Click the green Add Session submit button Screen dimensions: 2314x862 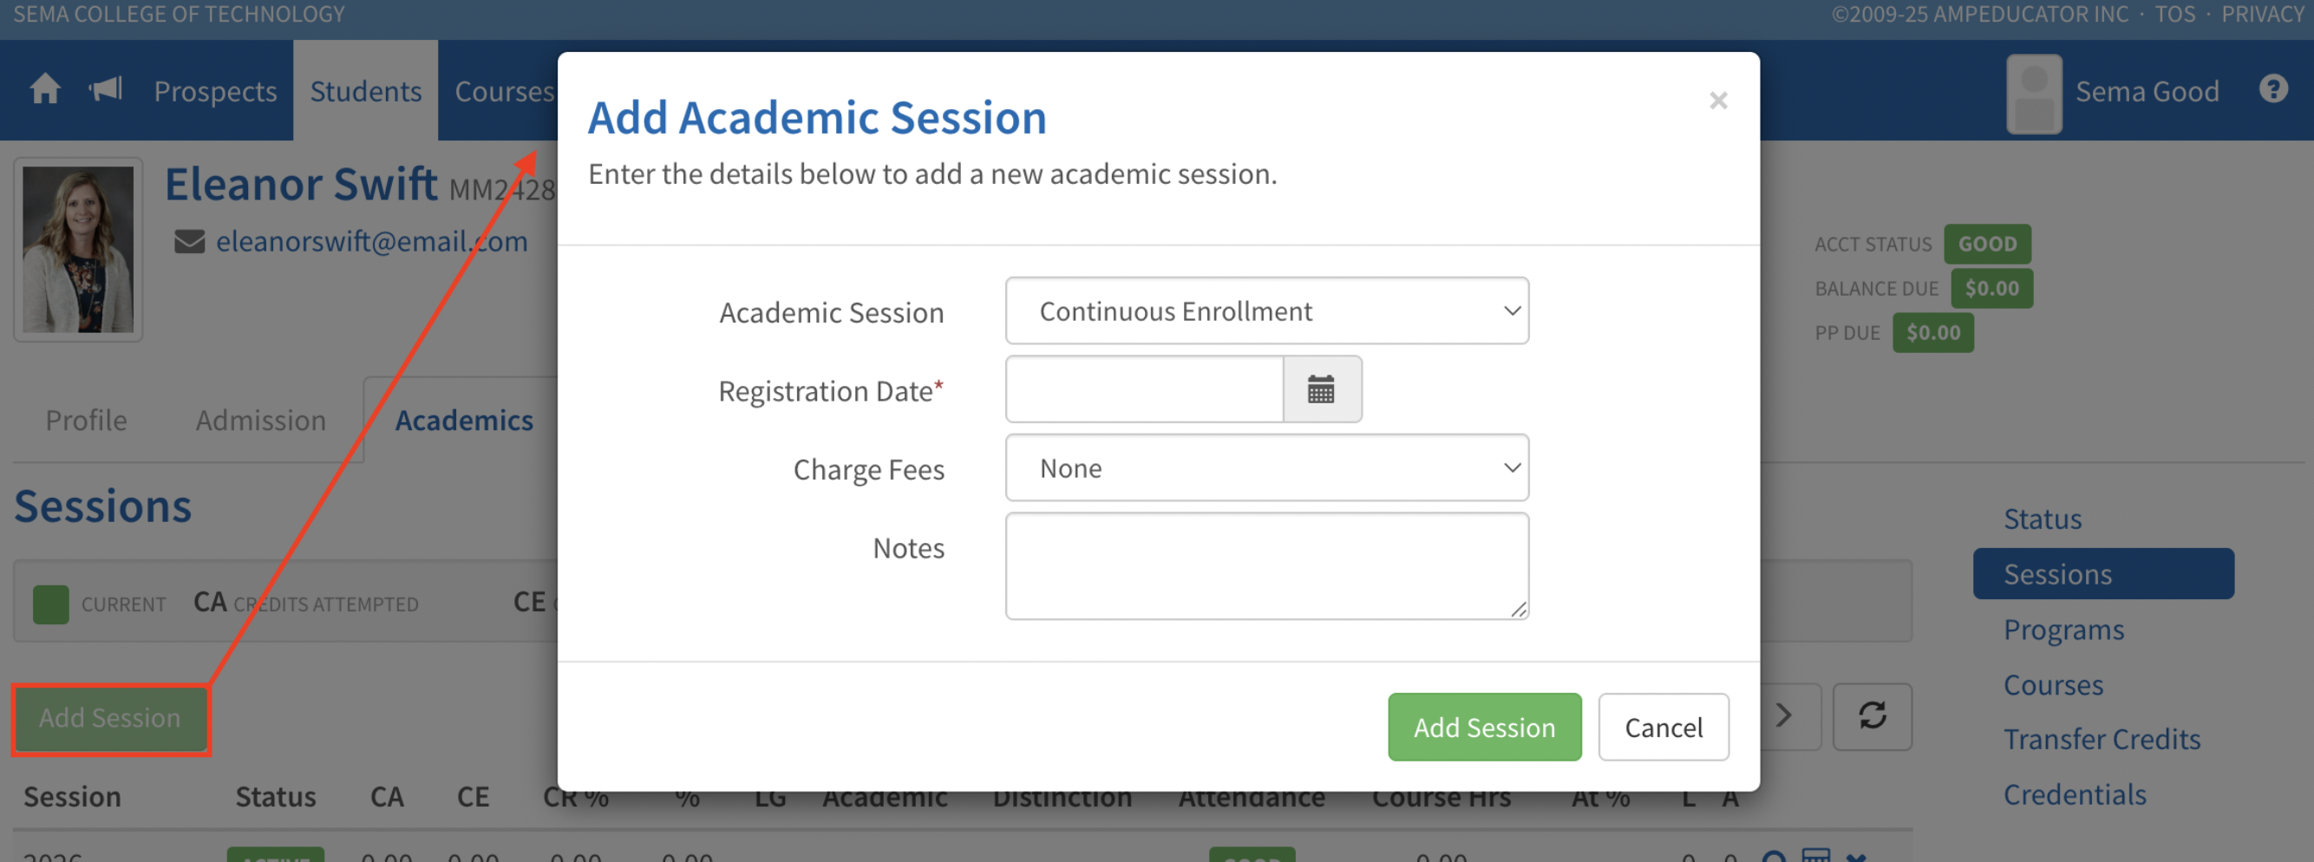click(x=1484, y=728)
